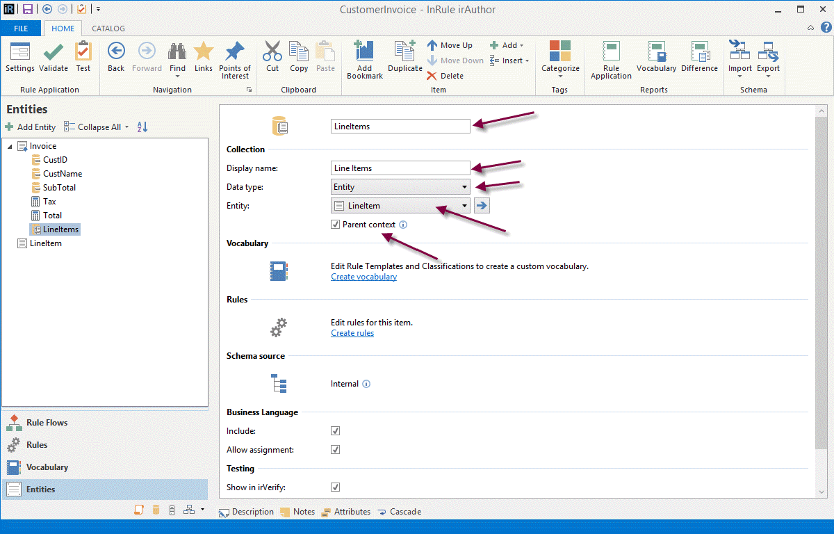The image size is (834, 534).
Task: Click the Add Bookmark icon
Action: (x=364, y=54)
